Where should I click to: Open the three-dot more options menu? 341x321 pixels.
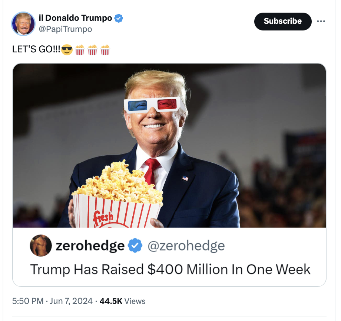click(321, 21)
